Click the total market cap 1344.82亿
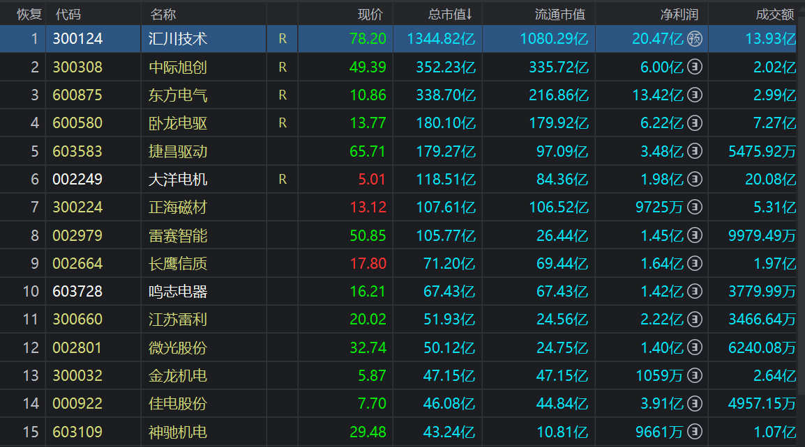 coord(441,39)
